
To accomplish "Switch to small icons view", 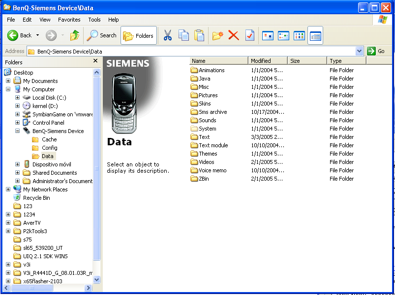I will pyautogui.click(x=283, y=36).
